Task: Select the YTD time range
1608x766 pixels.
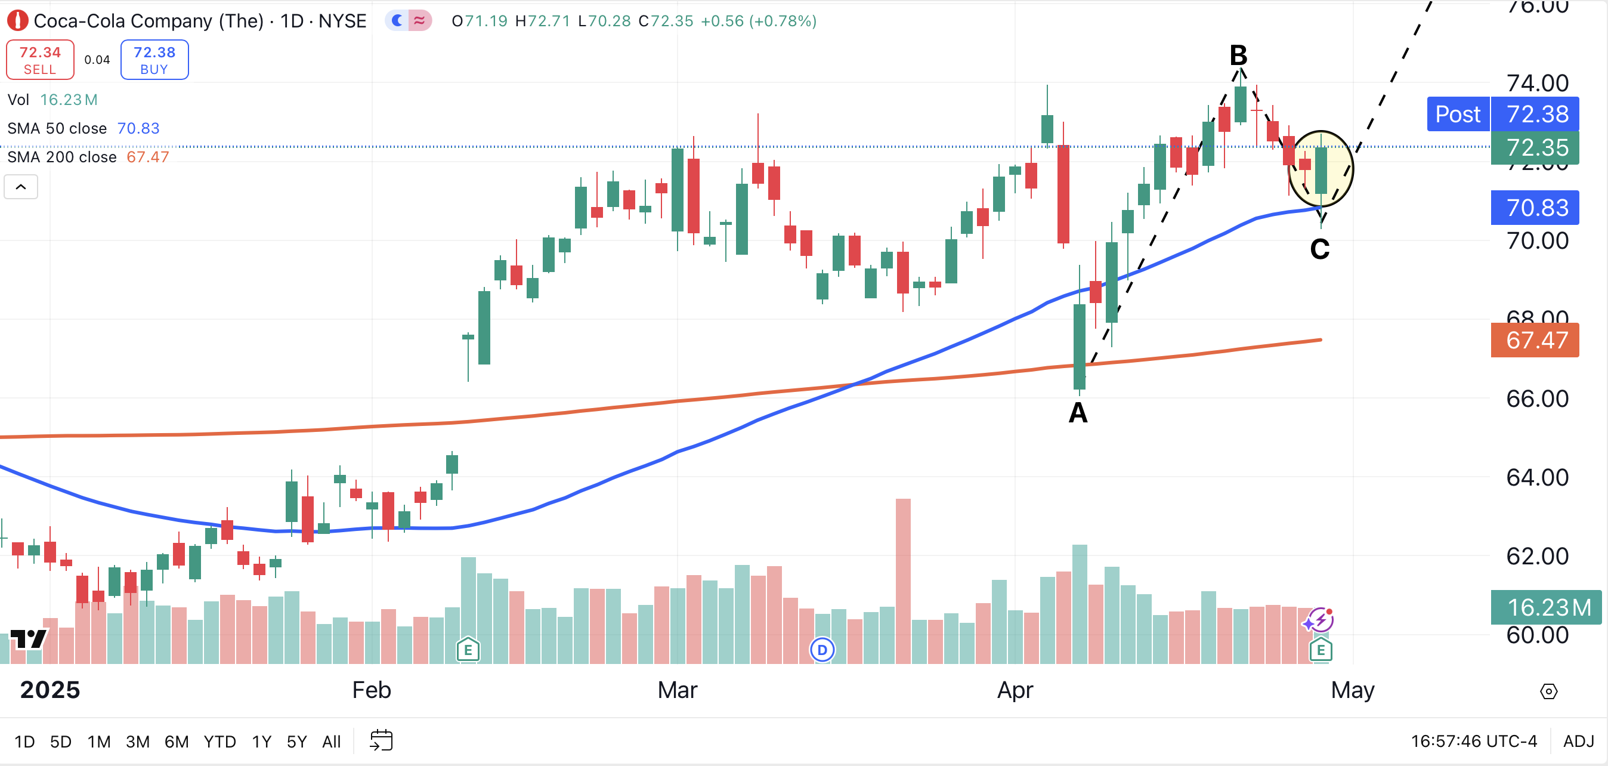Action: point(219,742)
